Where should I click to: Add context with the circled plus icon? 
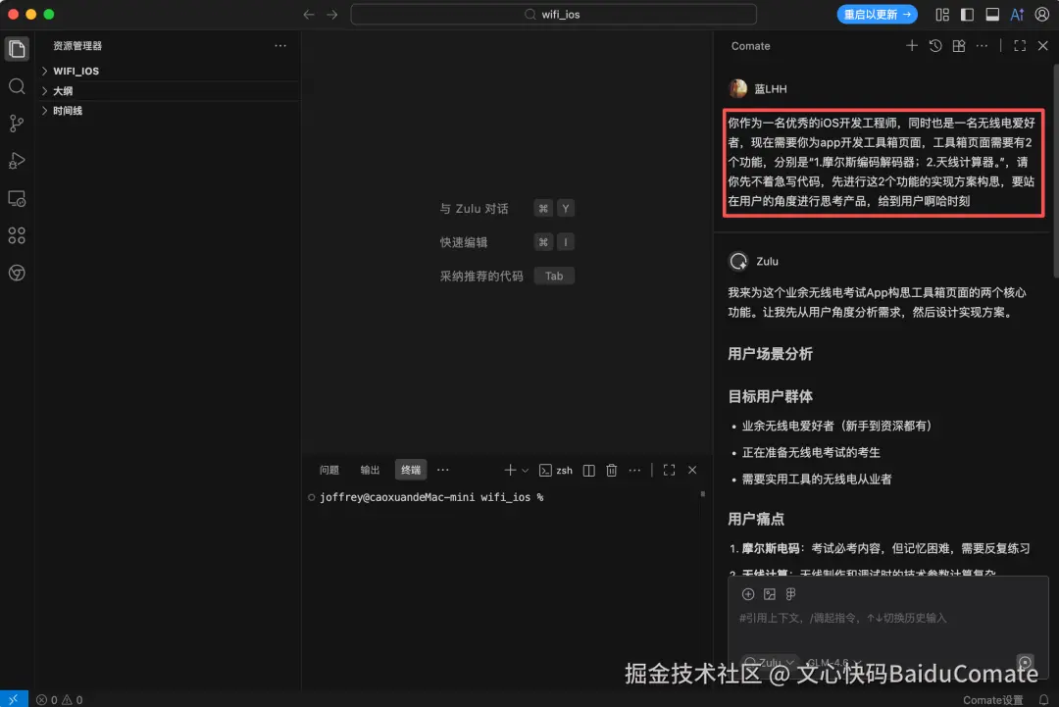coord(747,594)
